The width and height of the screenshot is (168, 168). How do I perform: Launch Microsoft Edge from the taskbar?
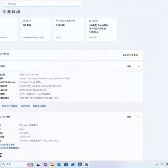[59, 164]
